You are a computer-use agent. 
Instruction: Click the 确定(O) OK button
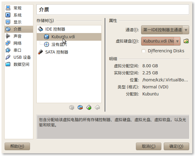point(176,146)
